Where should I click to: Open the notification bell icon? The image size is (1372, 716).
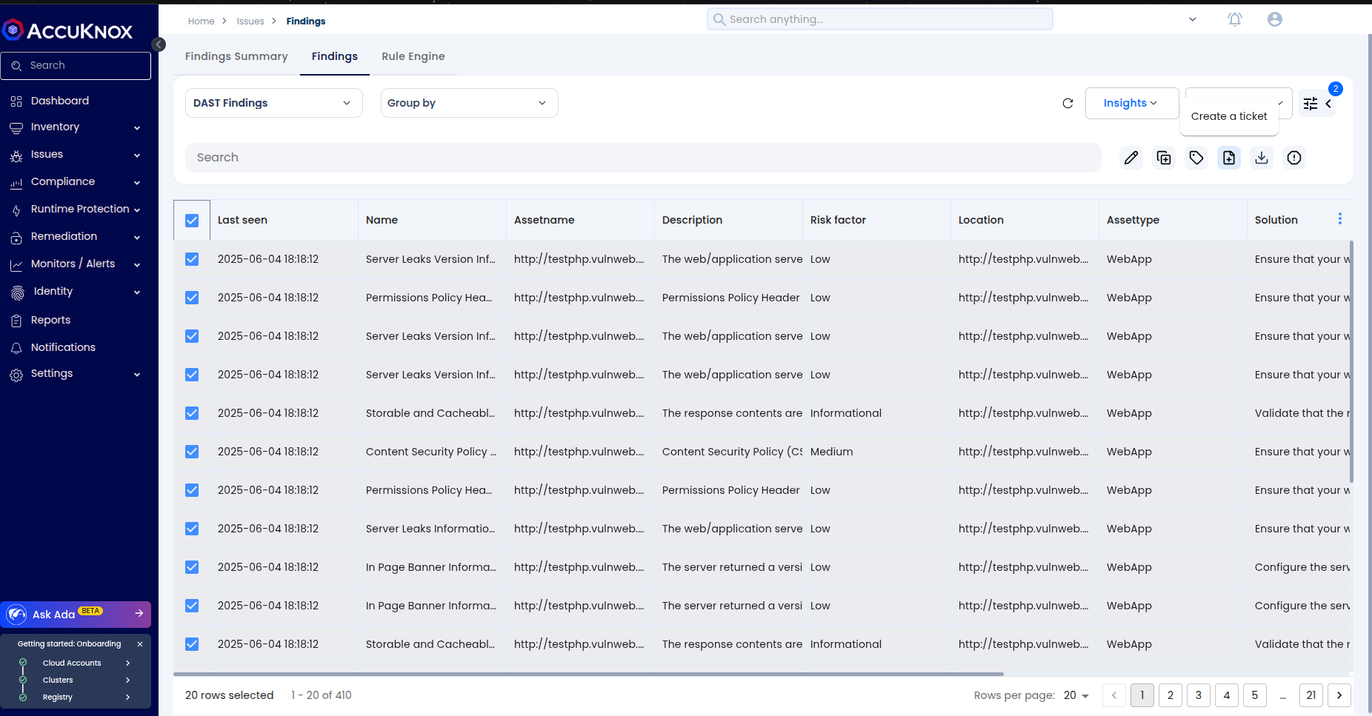pyautogui.click(x=1235, y=20)
